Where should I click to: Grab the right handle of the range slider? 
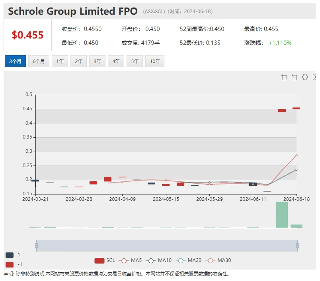pos(297,246)
